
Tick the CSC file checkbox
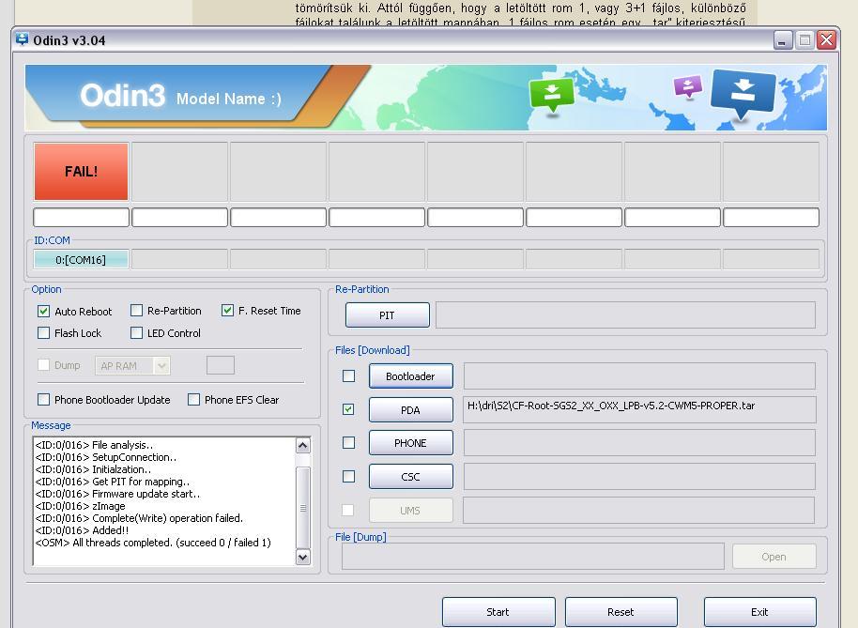tap(348, 477)
